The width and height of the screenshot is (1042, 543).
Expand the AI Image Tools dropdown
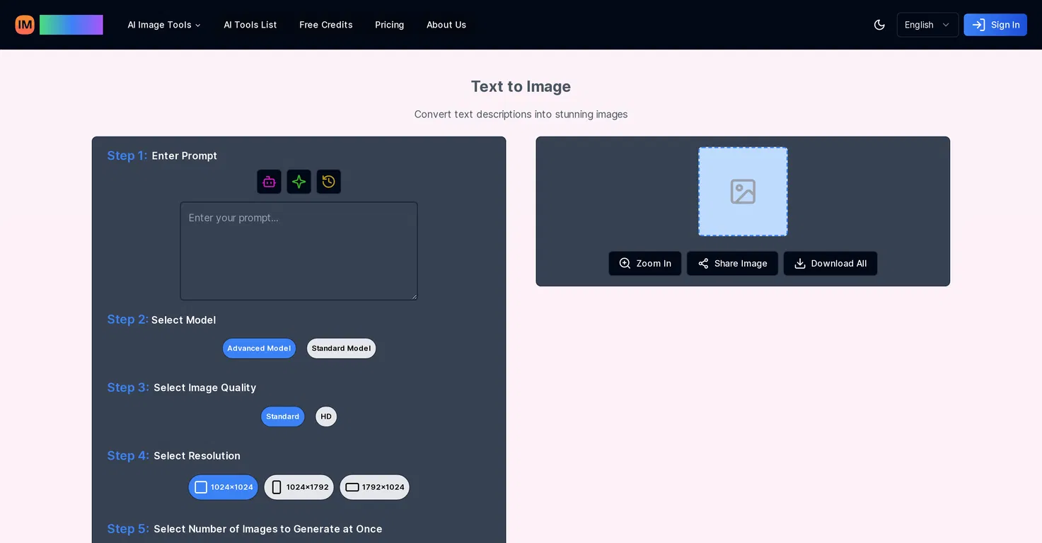click(x=164, y=25)
